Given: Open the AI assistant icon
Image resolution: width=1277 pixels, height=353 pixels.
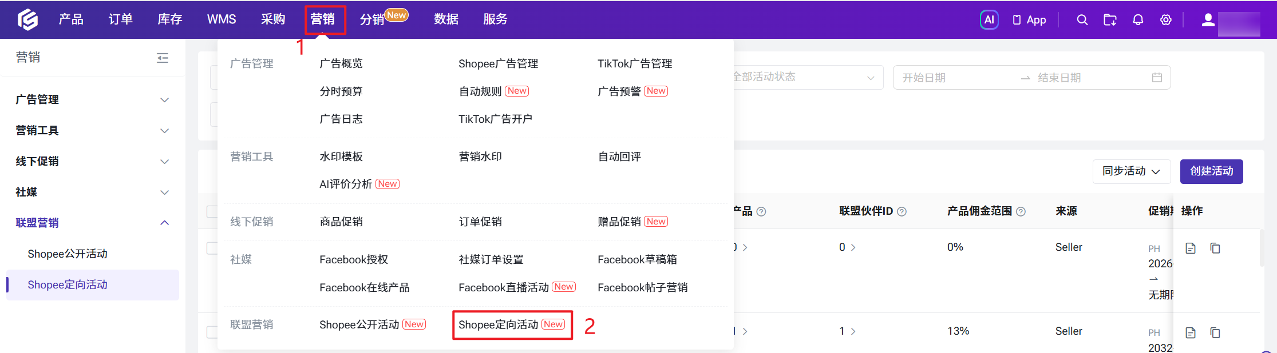Looking at the screenshot, I should [989, 20].
